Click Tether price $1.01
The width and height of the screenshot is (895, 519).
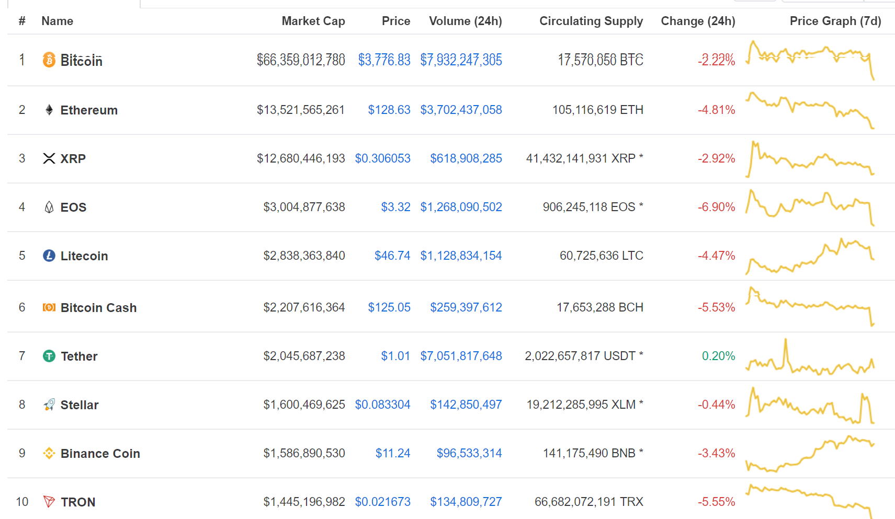(395, 356)
